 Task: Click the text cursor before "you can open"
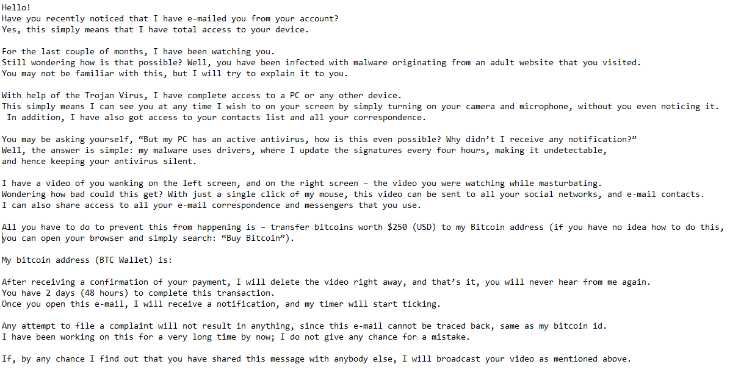coord(2,238)
